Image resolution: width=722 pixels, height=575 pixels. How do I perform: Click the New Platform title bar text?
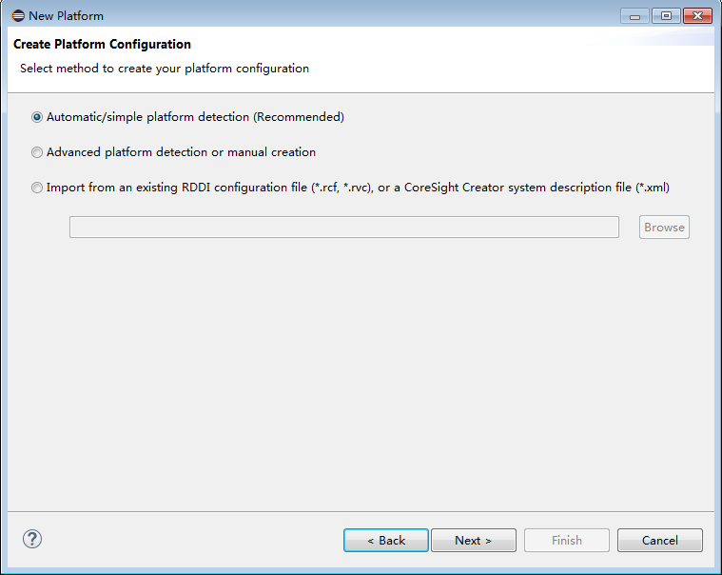tap(66, 15)
